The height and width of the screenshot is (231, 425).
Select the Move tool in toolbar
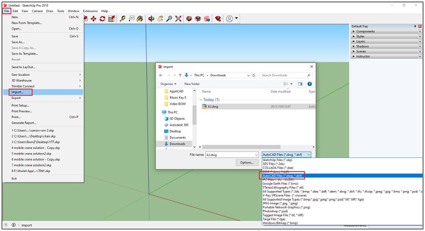[93, 19]
